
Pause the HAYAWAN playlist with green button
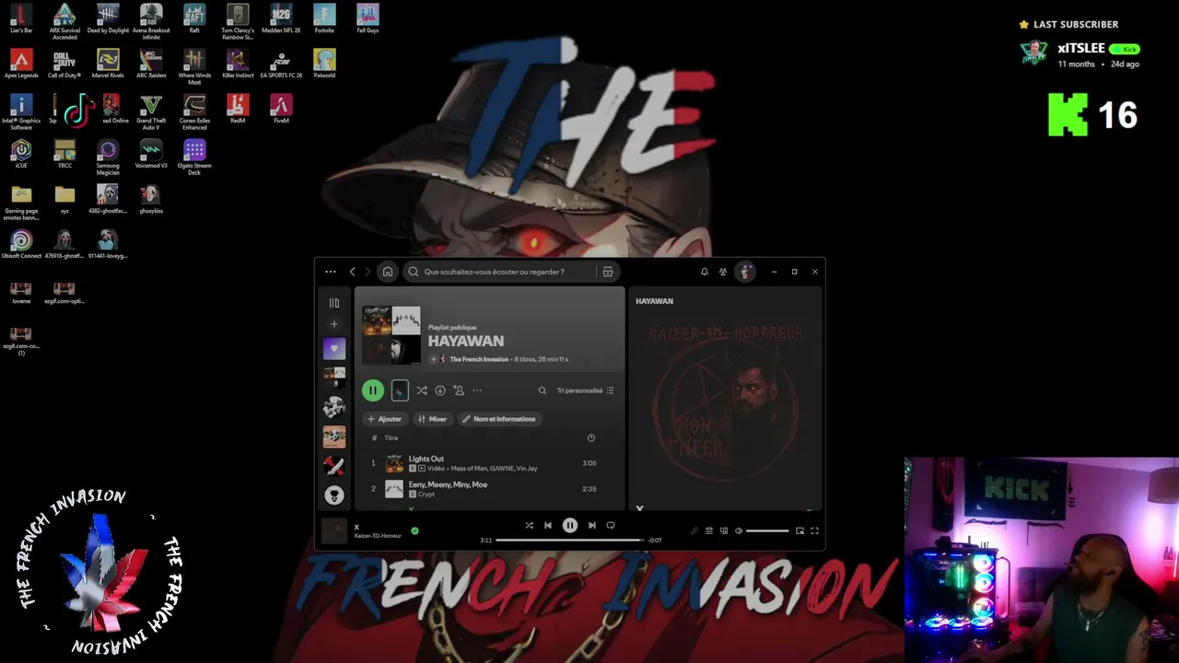[373, 390]
